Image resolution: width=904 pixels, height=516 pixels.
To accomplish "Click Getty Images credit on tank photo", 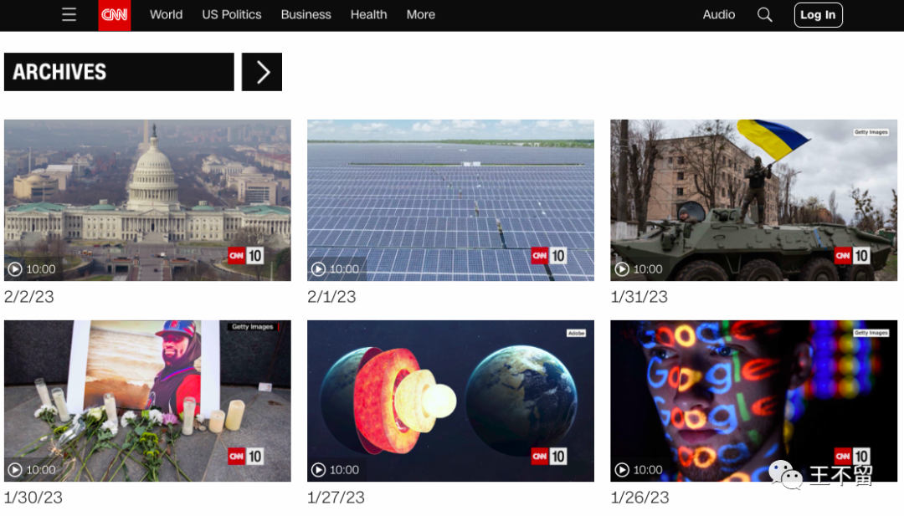I will [x=871, y=132].
